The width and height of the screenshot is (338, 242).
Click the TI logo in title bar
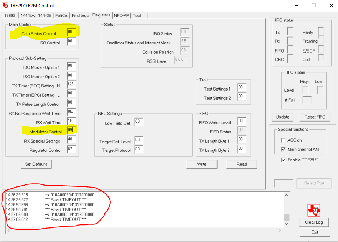(x=5, y=5)
